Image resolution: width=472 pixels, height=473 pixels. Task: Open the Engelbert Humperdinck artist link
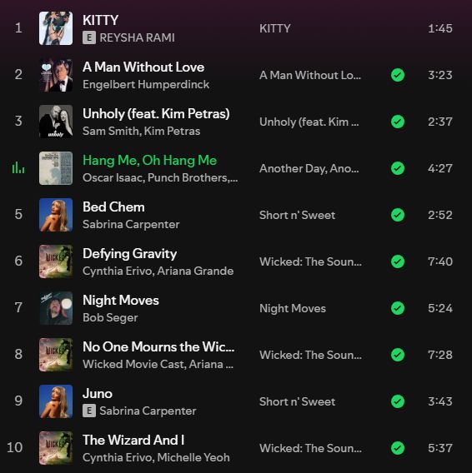[x=146, y=85]
